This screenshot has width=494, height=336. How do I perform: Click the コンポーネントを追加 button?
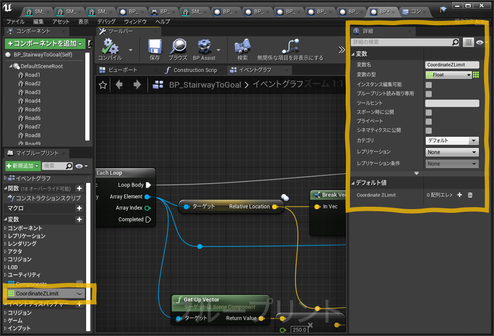click(x=44, y=43)
